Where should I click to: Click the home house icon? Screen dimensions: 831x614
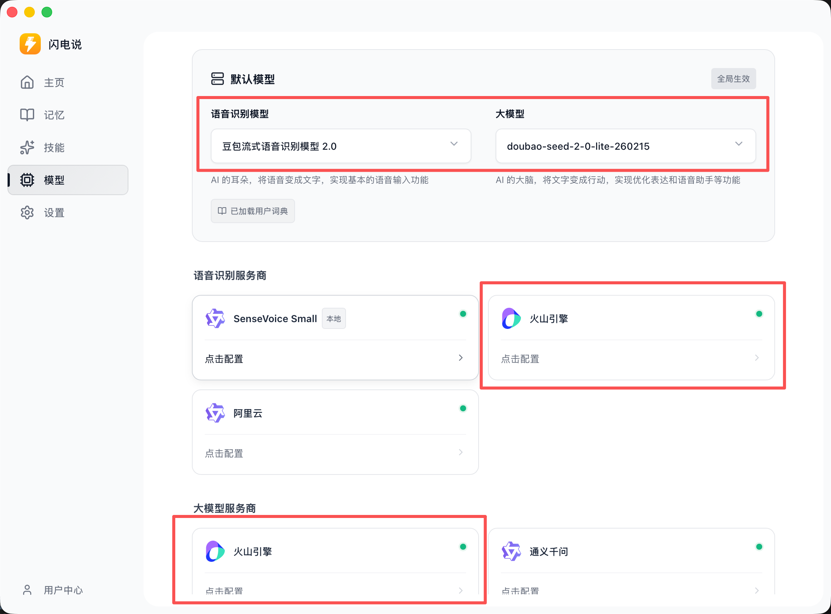point(27,82)
